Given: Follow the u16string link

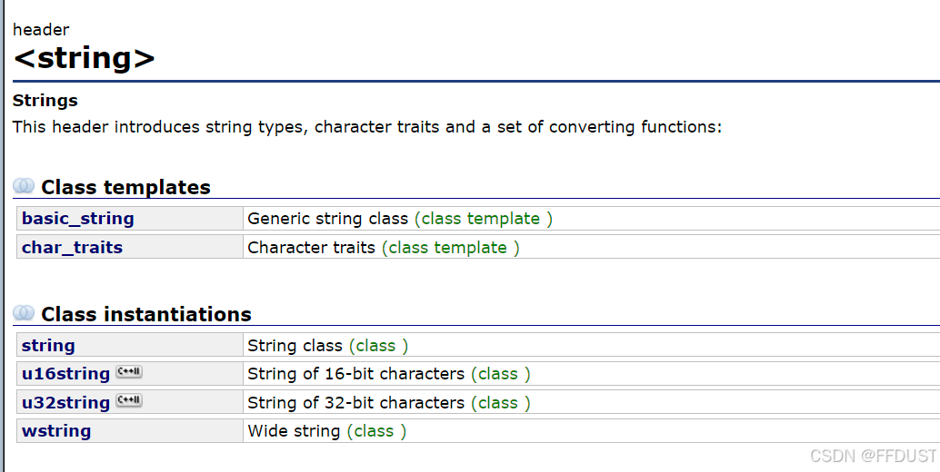Looking at the screenshot, I should coord(66,374).
